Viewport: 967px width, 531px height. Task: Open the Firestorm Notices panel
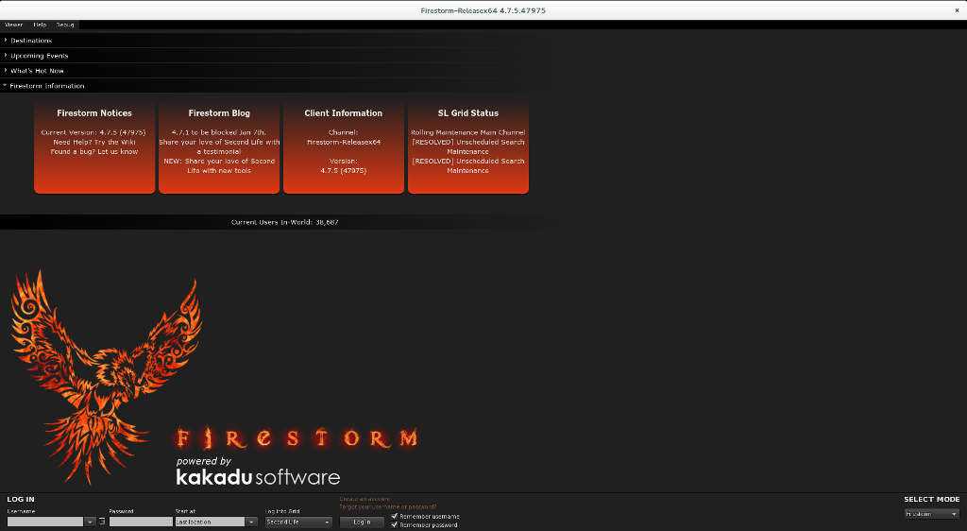pyautogui.click(x=94, y=146)
